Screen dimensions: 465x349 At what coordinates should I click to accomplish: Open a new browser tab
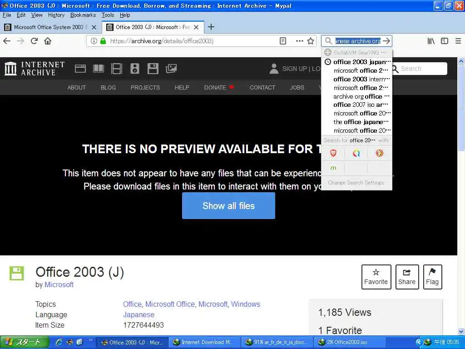211,27
